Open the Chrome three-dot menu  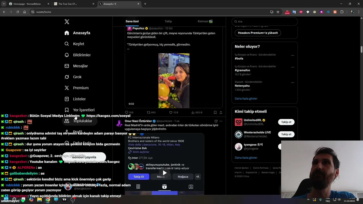pyautogui.click(x=359, y=12)
